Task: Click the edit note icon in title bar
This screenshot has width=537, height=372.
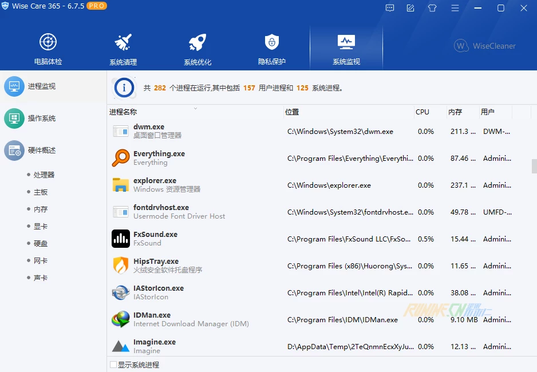Action: point(410,8)
